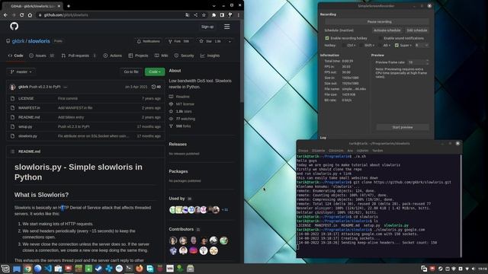Open the Actions tab
The height and width of the screenshot is (274, 488).
point(113,56)
